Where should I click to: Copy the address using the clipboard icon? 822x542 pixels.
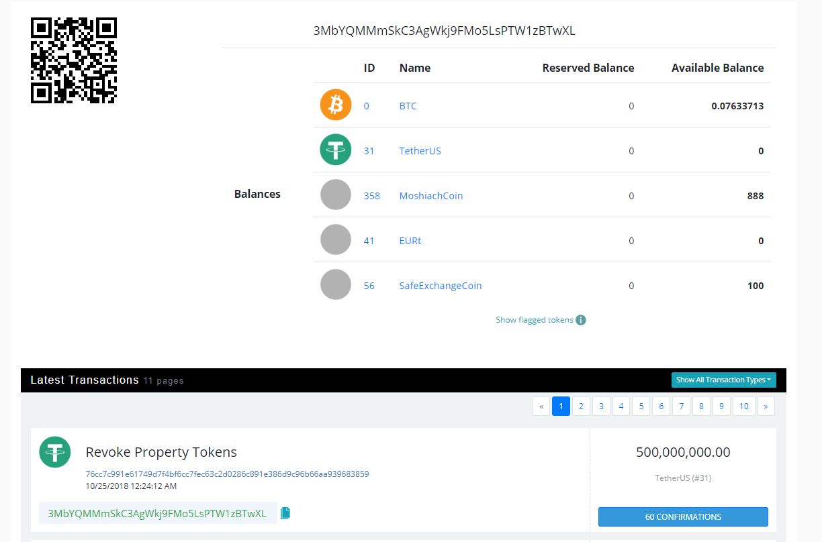click(x=285, y=512)
